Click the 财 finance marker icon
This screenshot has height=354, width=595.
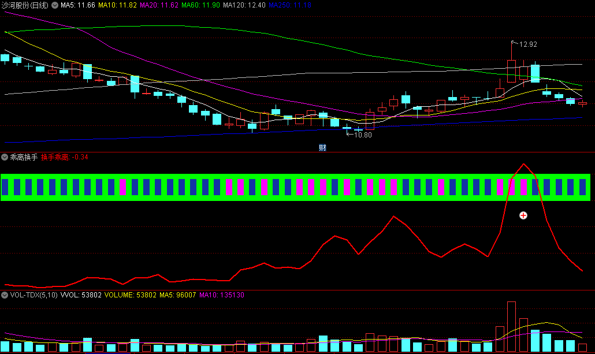(x=322, y=148)
